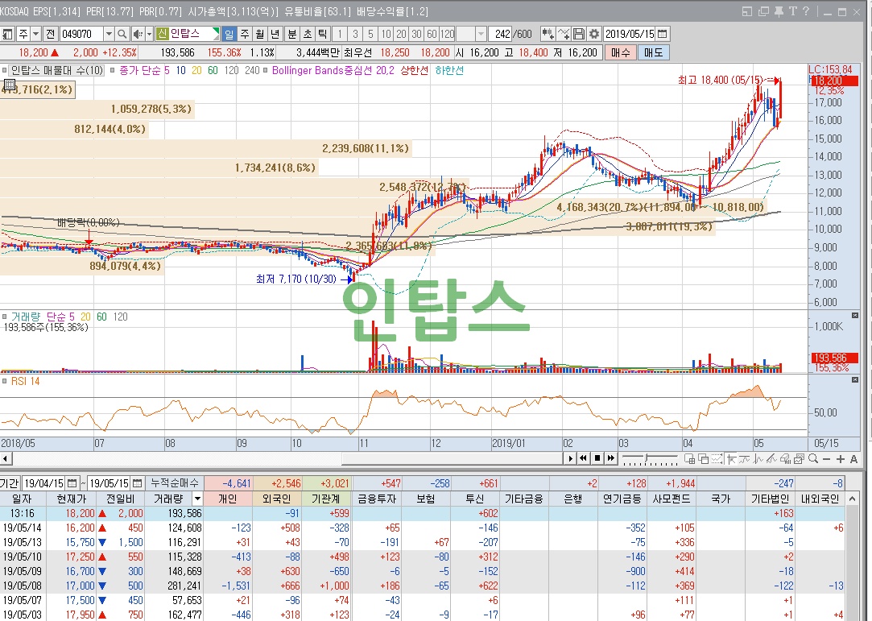The image size is (872, 621).
Task: Select interval 30 button
Action: click(x=416, y=34)
